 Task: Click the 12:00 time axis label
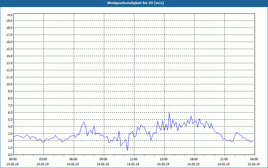pyautogui.click(x=134, y=159)
